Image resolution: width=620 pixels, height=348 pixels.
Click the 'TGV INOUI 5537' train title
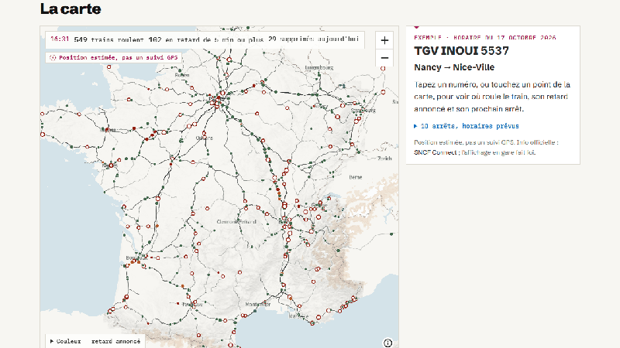[461, 51]
